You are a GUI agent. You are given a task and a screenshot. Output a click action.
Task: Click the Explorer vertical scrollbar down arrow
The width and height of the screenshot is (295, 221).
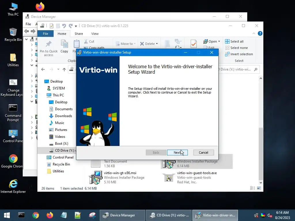coord(261,182)
